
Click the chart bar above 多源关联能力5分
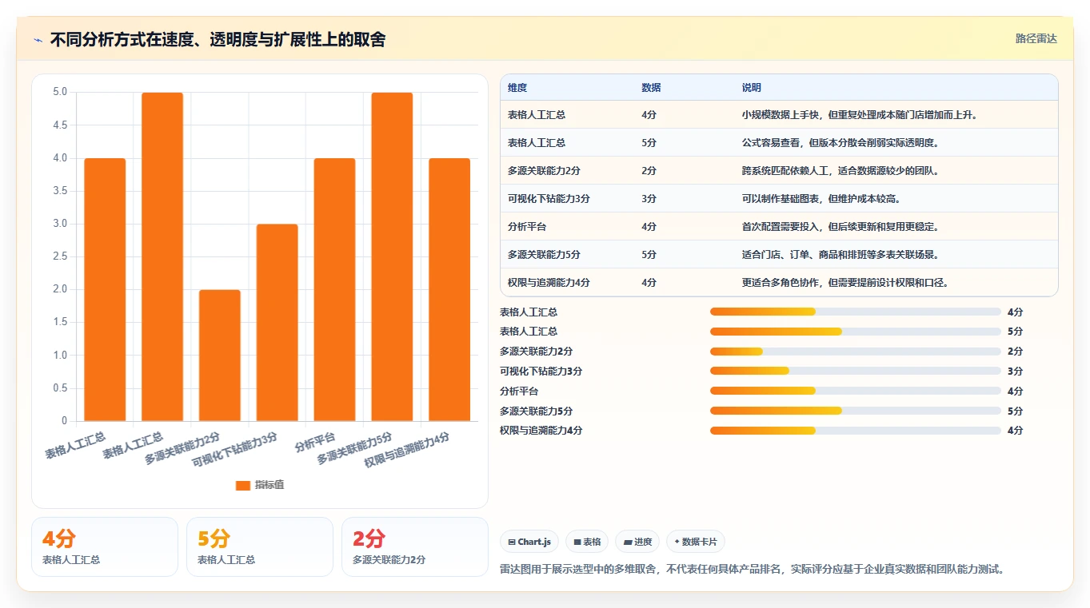coord(392,257)
